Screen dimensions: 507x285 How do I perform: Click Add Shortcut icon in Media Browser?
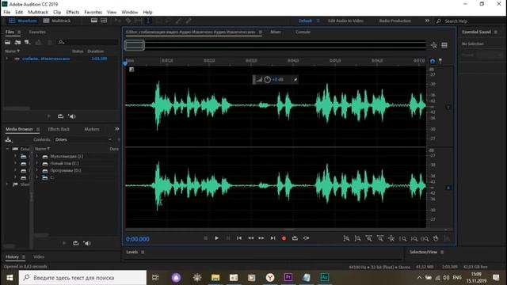pos(9,139)
